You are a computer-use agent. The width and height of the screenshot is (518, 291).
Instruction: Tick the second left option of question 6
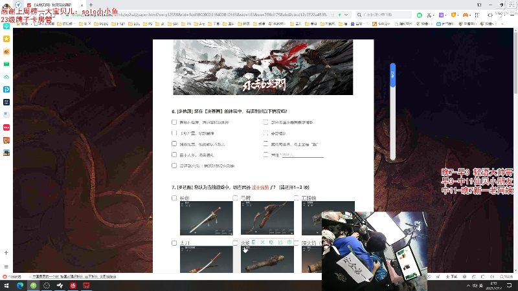click(174, 133)
